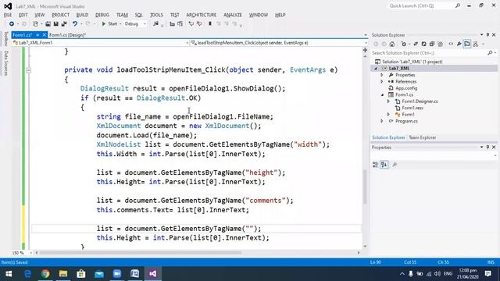Close the Form1.cs editor tab
Screen dimensions: 500x281
click(x=45, y=35)
